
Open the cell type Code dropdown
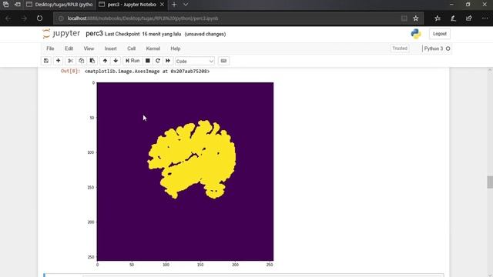[x=195, y=62]
